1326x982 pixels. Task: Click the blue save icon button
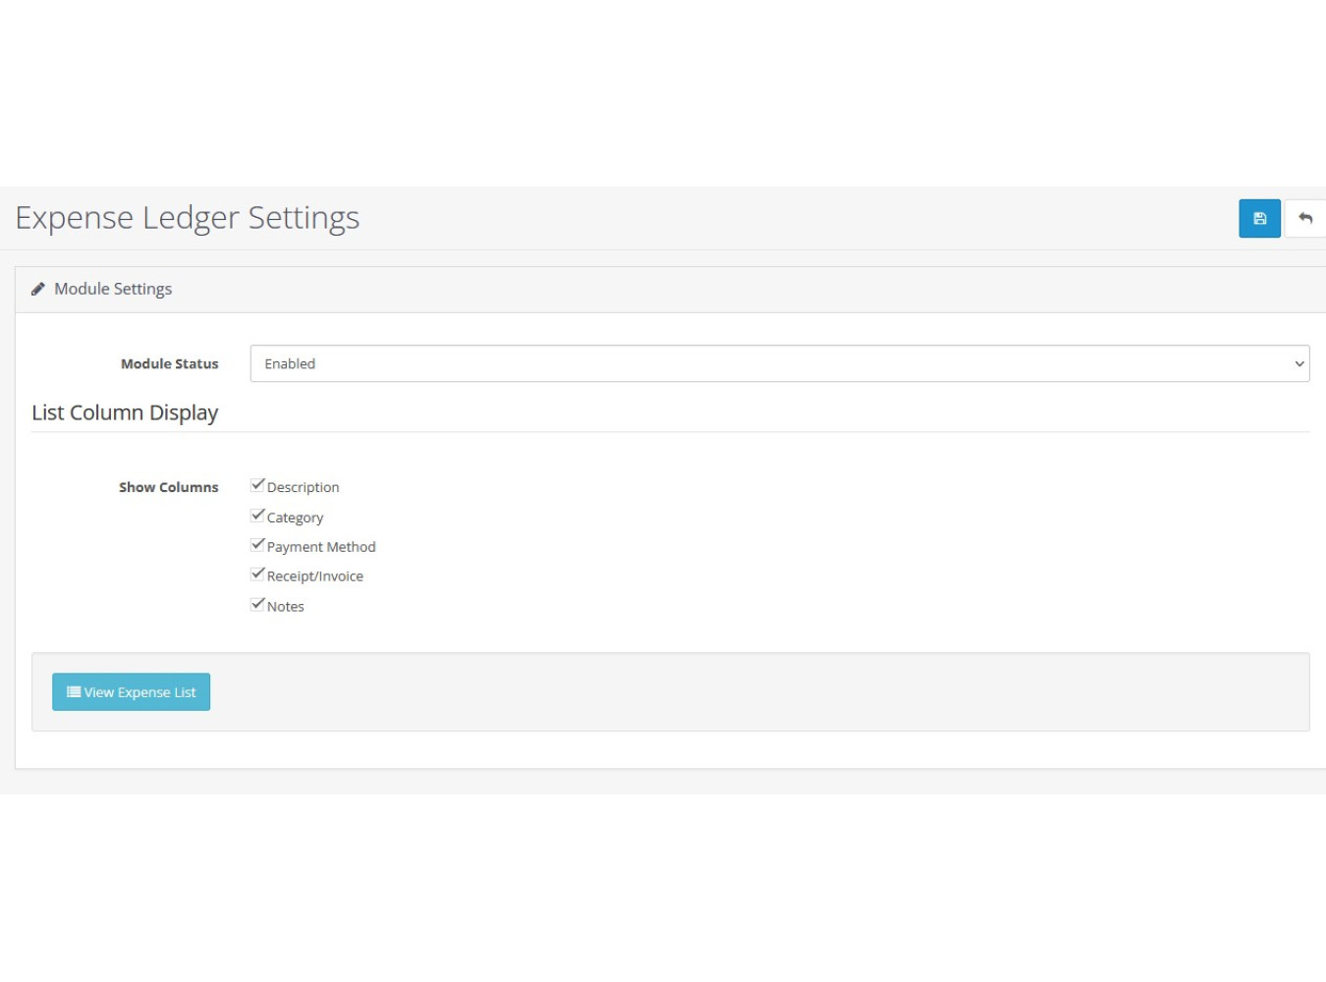(x=1259, y=218)
